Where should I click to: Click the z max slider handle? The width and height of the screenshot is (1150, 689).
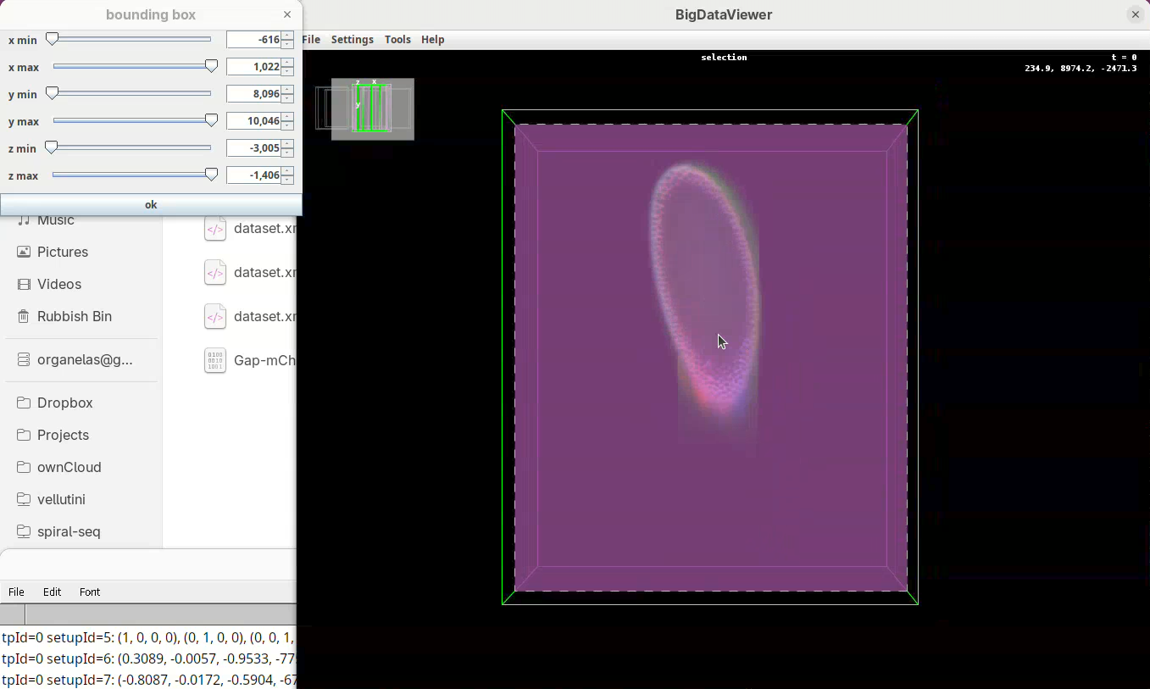tap(212, 175)
